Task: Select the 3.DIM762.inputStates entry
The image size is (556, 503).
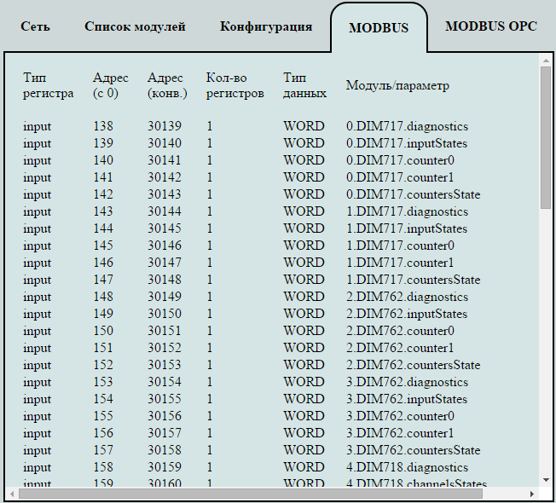Action: (407, 399)
